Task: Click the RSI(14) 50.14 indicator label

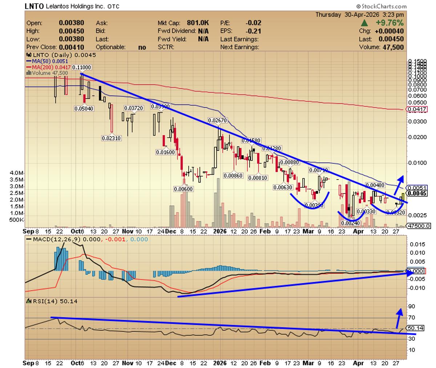Action: pos(52,301)
